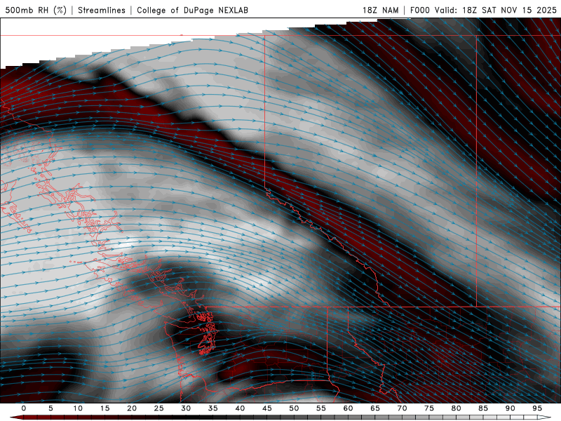Click the "60" value on the color scale
This screenshot has height=421, width=561.
348,408
